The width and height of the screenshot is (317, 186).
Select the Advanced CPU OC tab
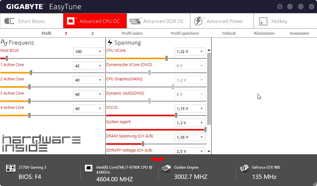(x=95, y=21)
